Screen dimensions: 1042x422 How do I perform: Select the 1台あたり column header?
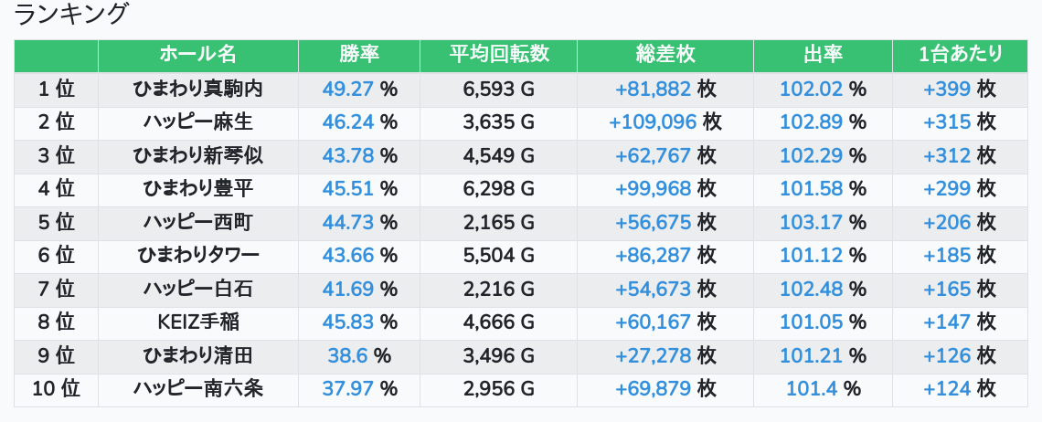tap(960, 55)
